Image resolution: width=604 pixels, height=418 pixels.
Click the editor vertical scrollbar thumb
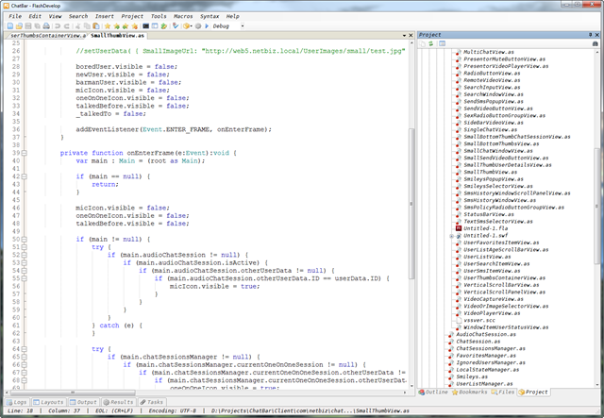tap(411, 204)
